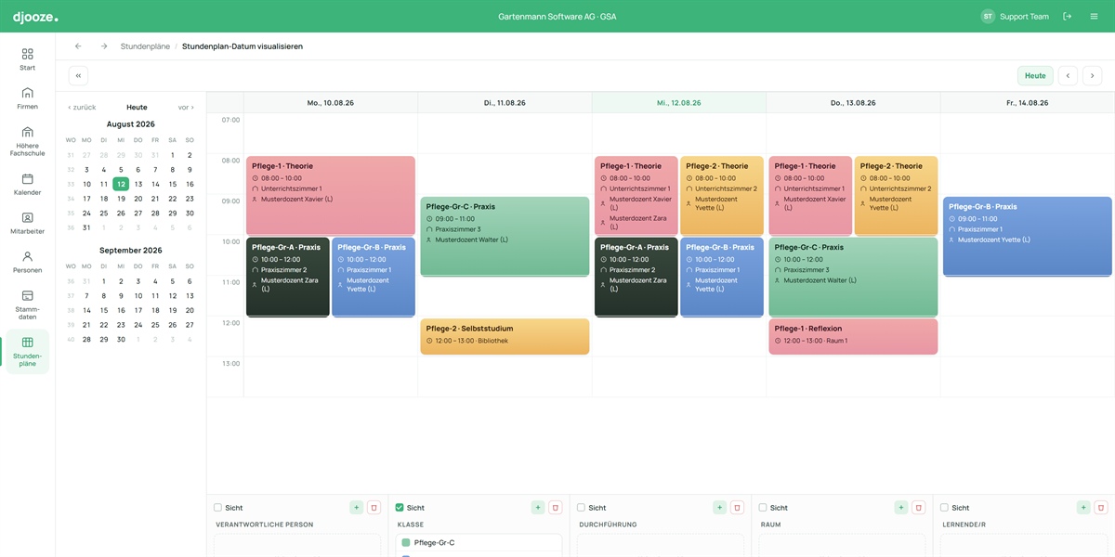Open Wednesday Pflege-Gr-A Praxis lesson
This screenshot has width=1115, height=557.
click(x=636, y=277)
